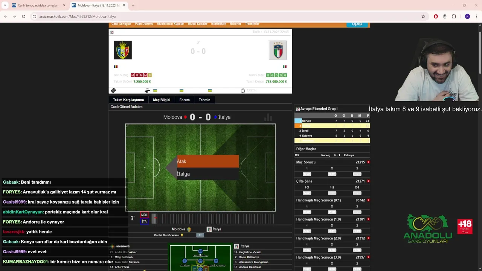This screenshot has width=482, height=271.
Task: Open the statistics bar chart icon
Action: pyautogui.click(x=268, y=117)
